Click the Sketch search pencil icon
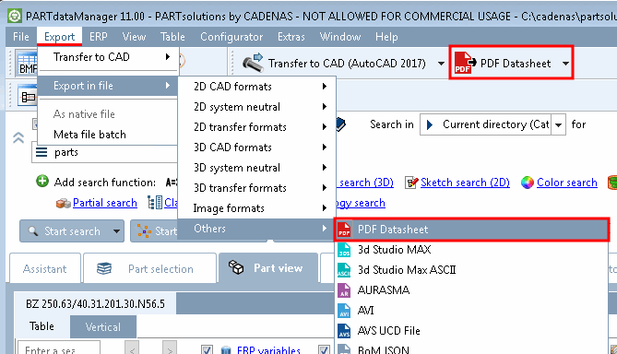This screenshot has height=354, width=617. click(411, 183)
